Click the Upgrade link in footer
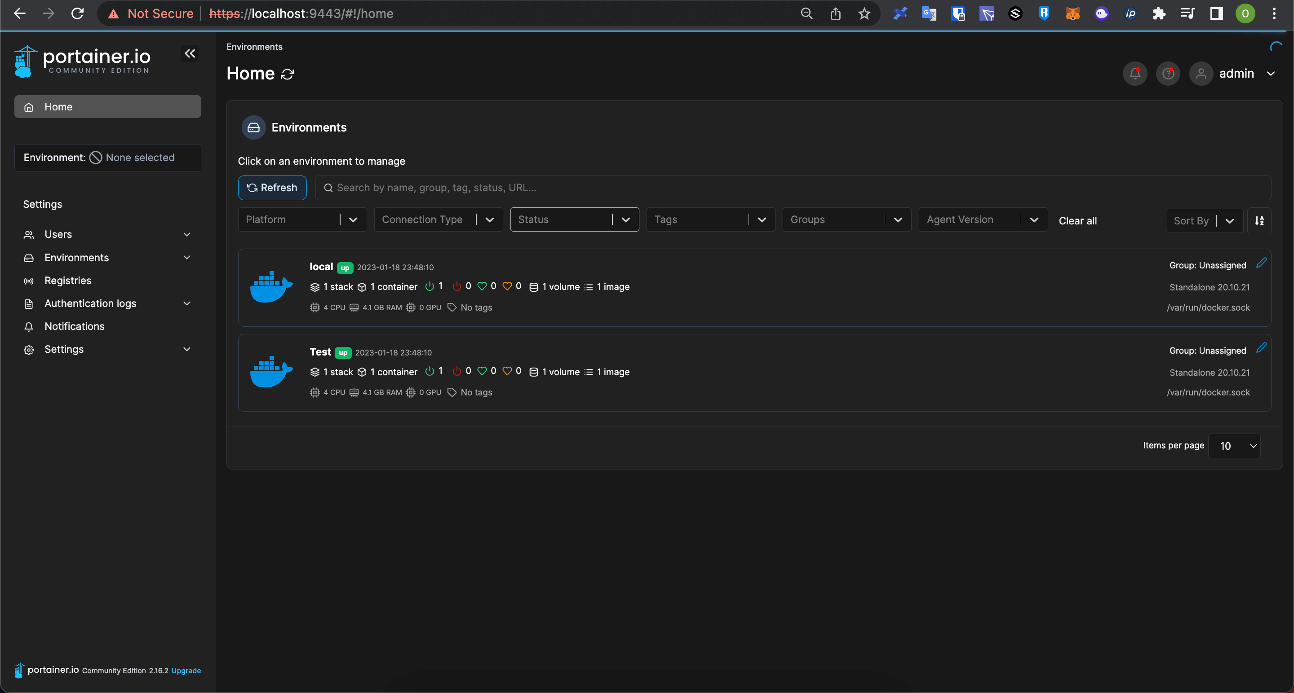Image resolution: width=1294 pixels, height=693 pixels. [x=186, y=671]
